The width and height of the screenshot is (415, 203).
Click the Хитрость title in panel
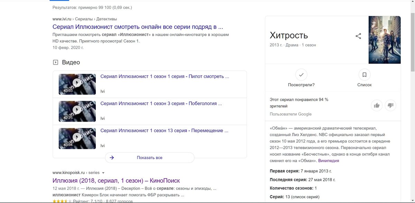click(x=289, y=36)
